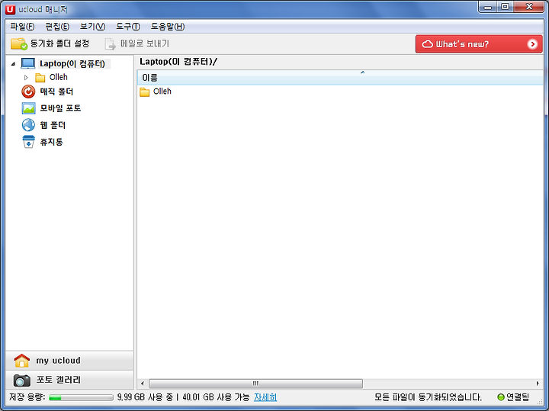Click the 웹 폴더 globe icon
This screenshot has height=411, width=549.
coord(28,125)
